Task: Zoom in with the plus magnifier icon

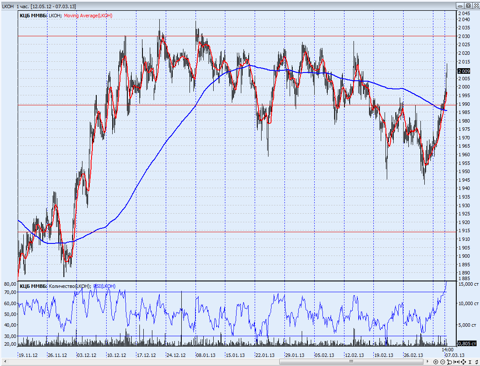Action: 436,362
